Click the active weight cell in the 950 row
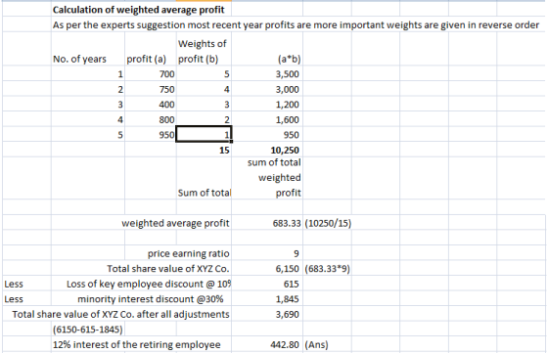The width and height of the screenshot is (548, 353). [204, 134]
